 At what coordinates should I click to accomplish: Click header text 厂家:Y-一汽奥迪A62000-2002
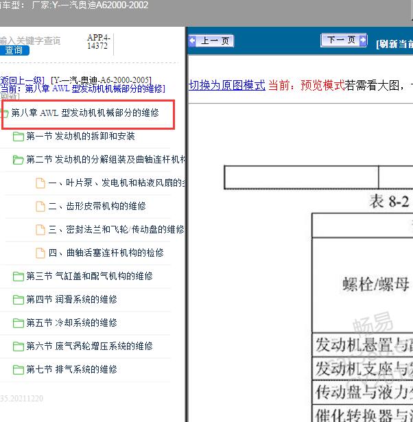(90, 5)
